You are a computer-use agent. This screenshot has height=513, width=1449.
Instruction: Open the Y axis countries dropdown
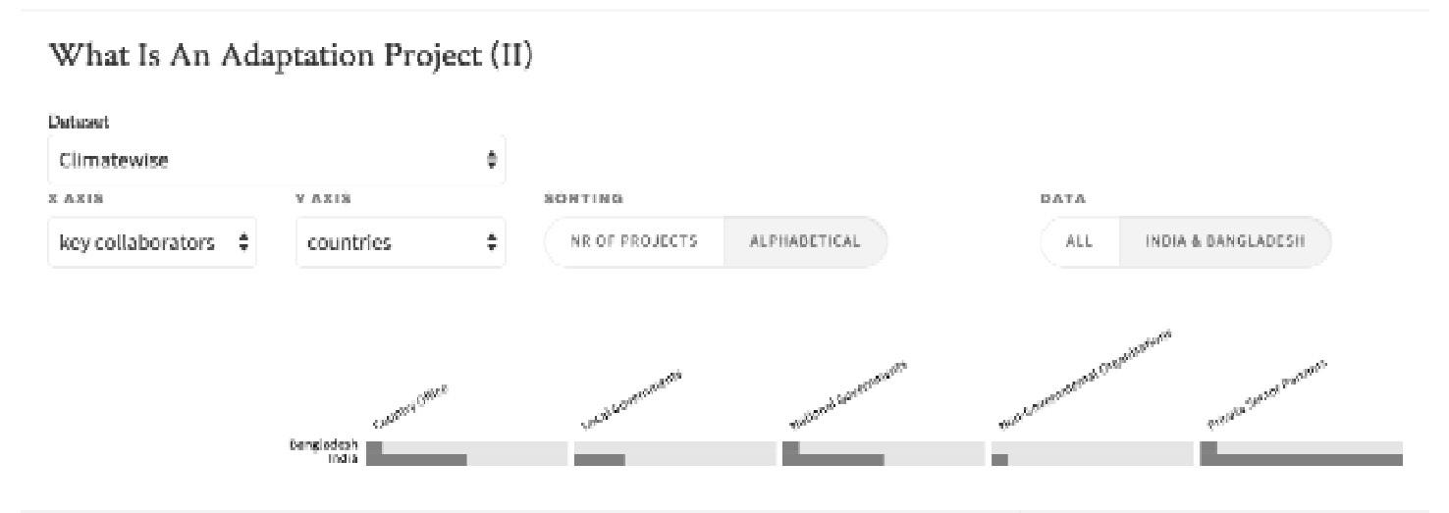(x=400, y=242)
